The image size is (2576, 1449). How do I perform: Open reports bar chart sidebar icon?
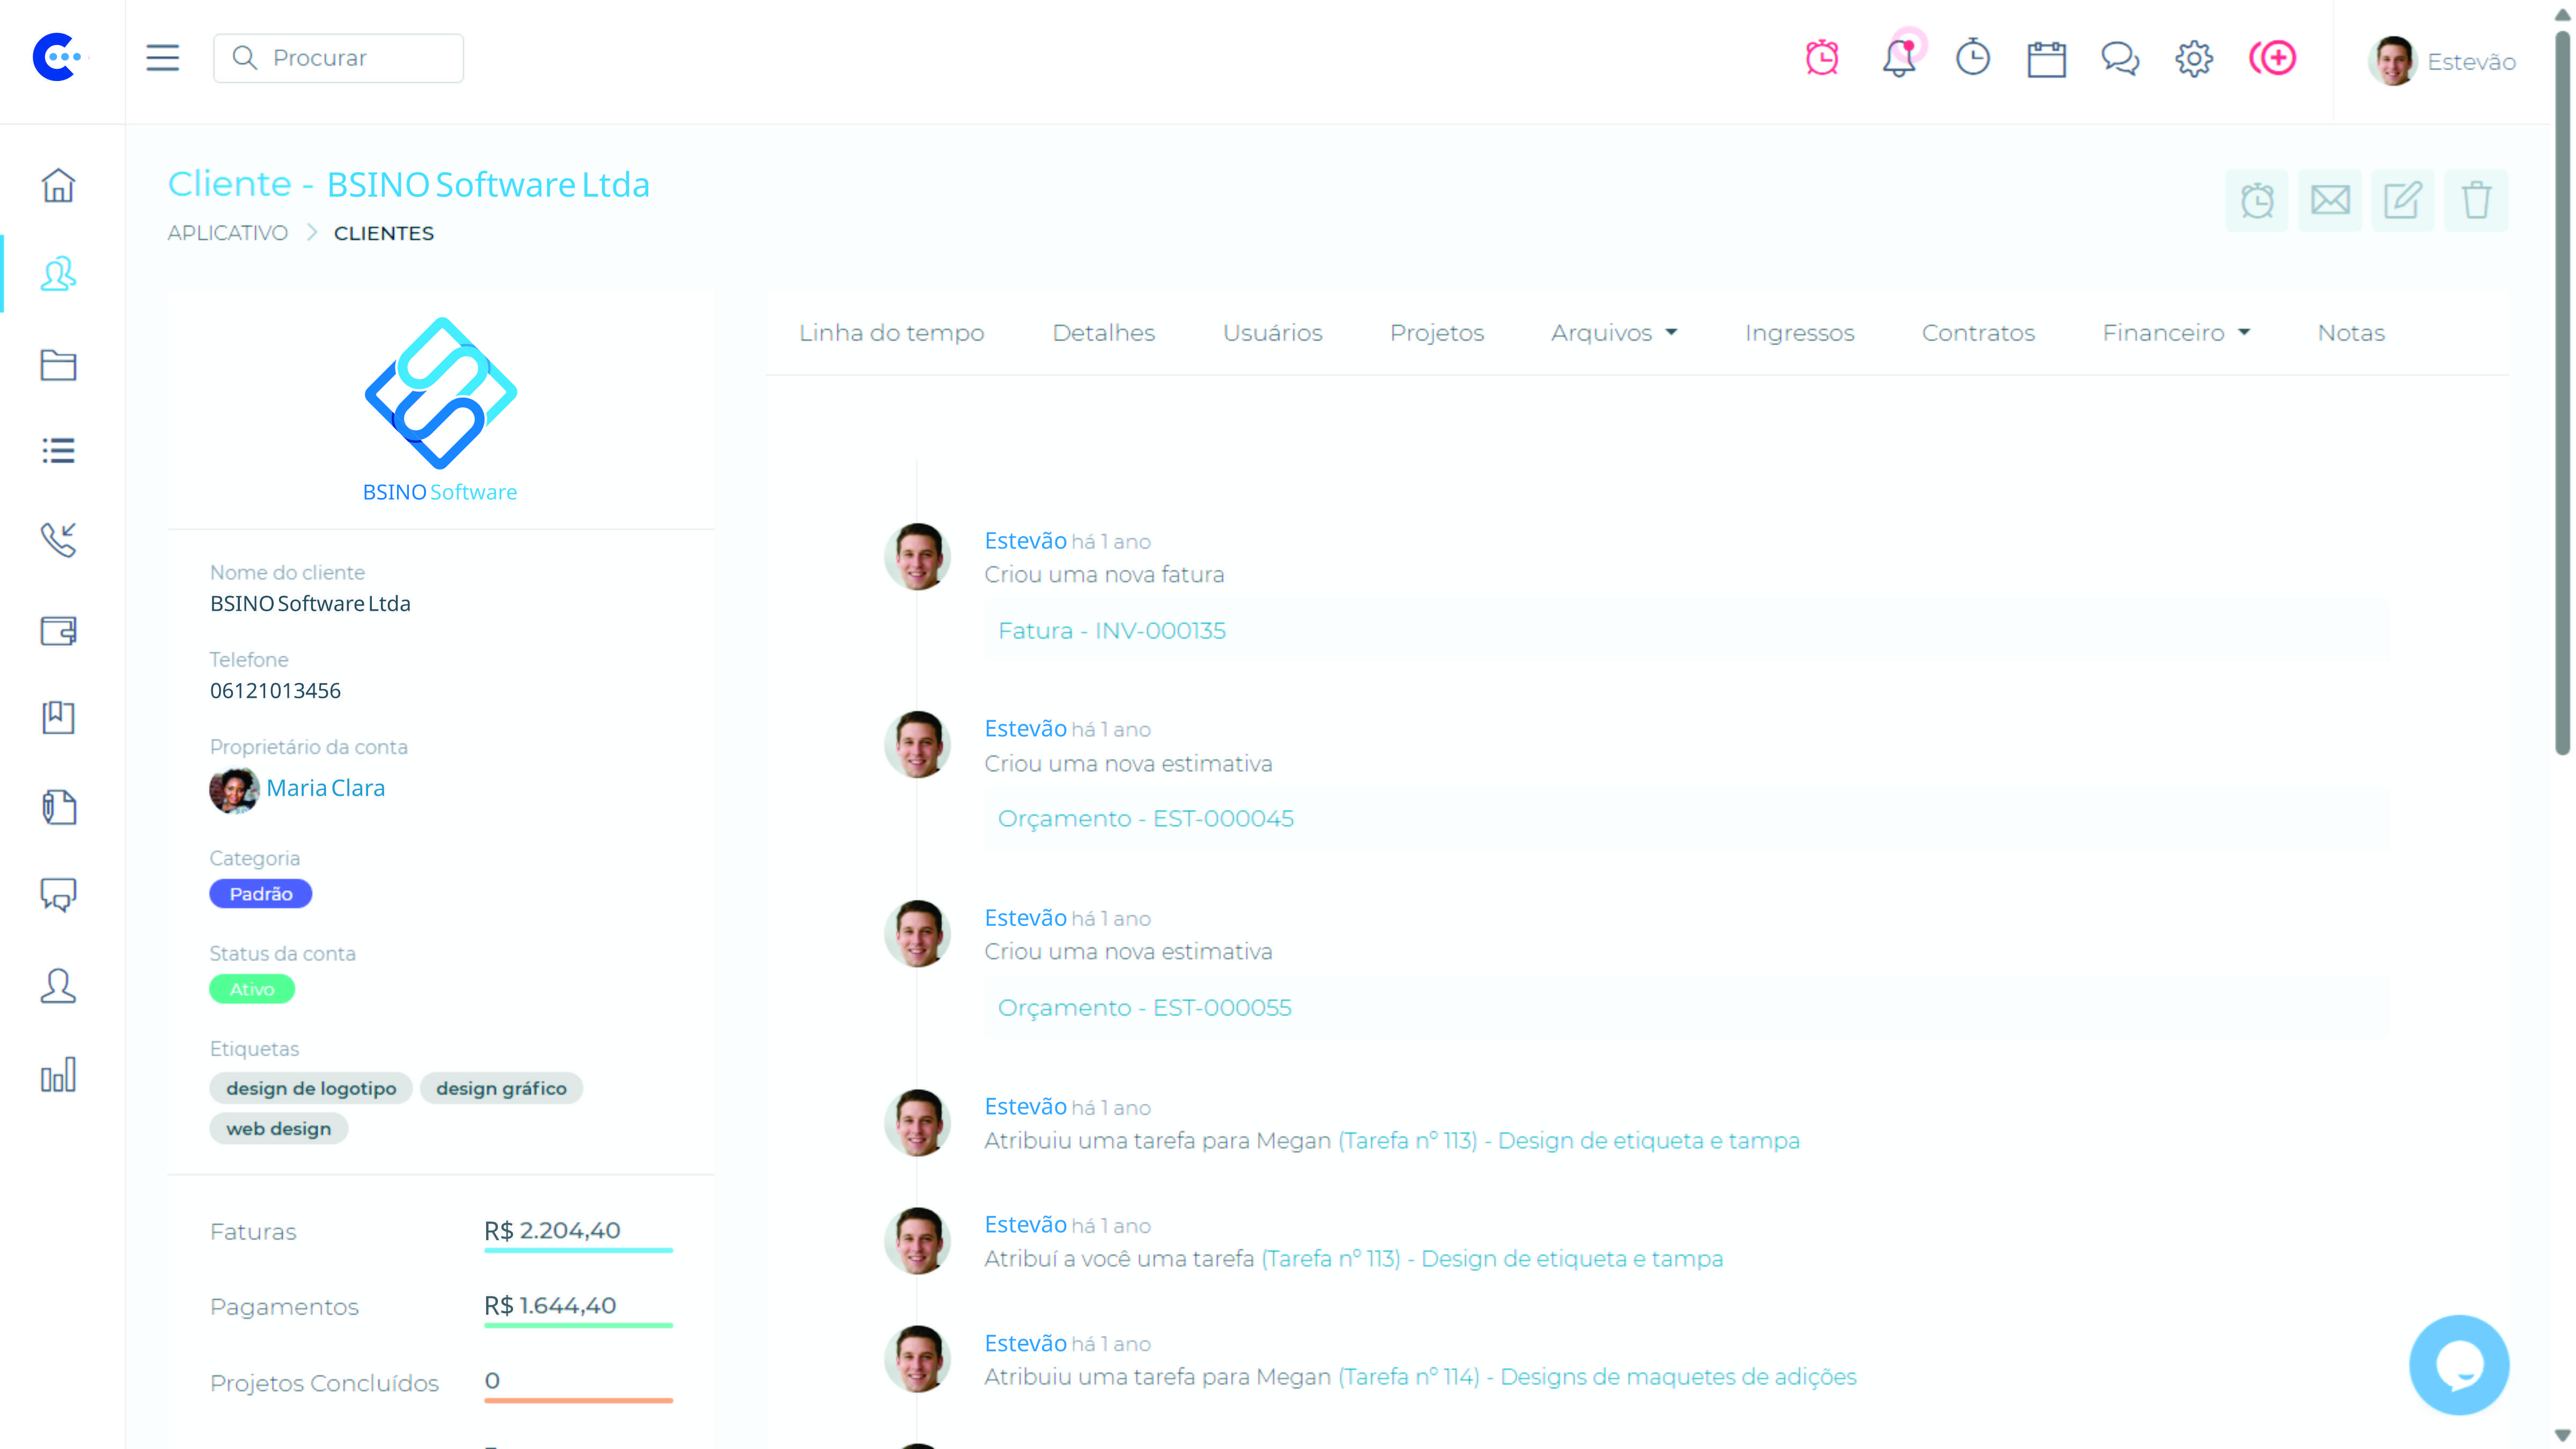[58, 1075]
